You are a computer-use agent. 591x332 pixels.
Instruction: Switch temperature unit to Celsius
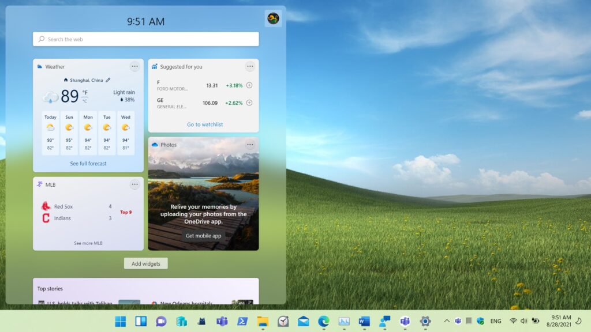pyautogui.click(x=85, y=101)
